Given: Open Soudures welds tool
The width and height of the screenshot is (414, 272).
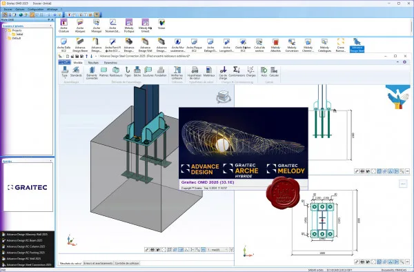Looking at the screenshot, I should tap(148, 72).
